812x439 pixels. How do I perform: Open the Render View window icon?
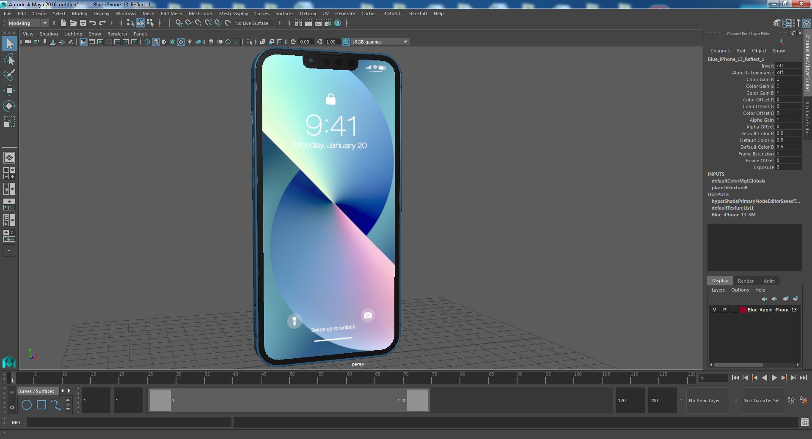click(x=299, y=23)
